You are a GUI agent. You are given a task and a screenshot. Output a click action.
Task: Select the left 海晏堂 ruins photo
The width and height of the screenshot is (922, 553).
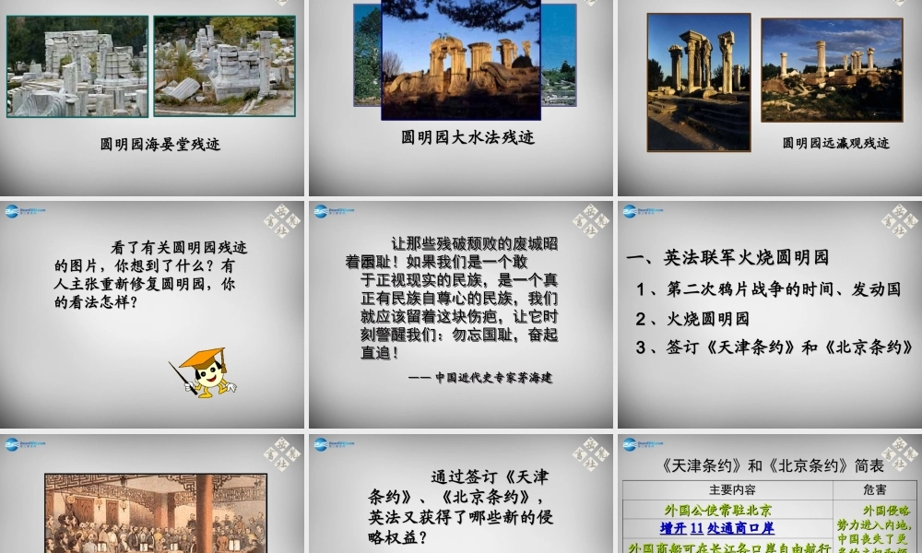[77, 66]
